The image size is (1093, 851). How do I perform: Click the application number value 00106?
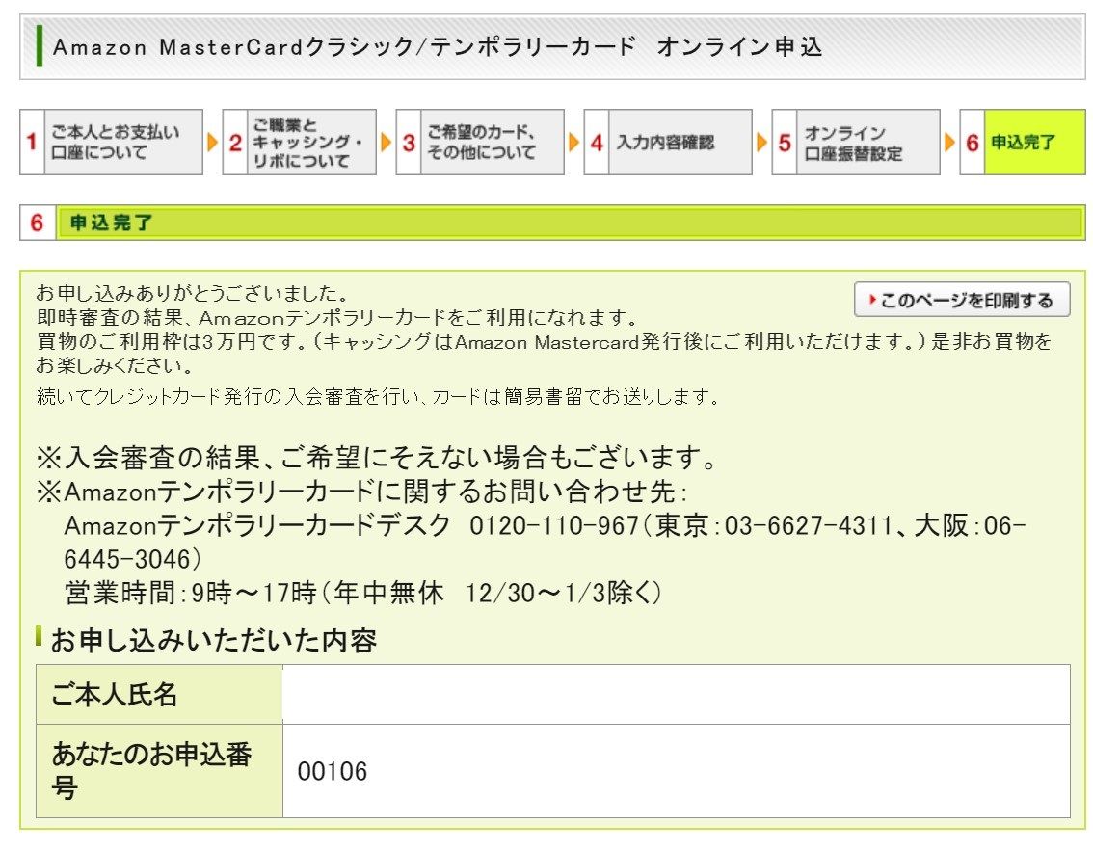(x=332, y=772)
